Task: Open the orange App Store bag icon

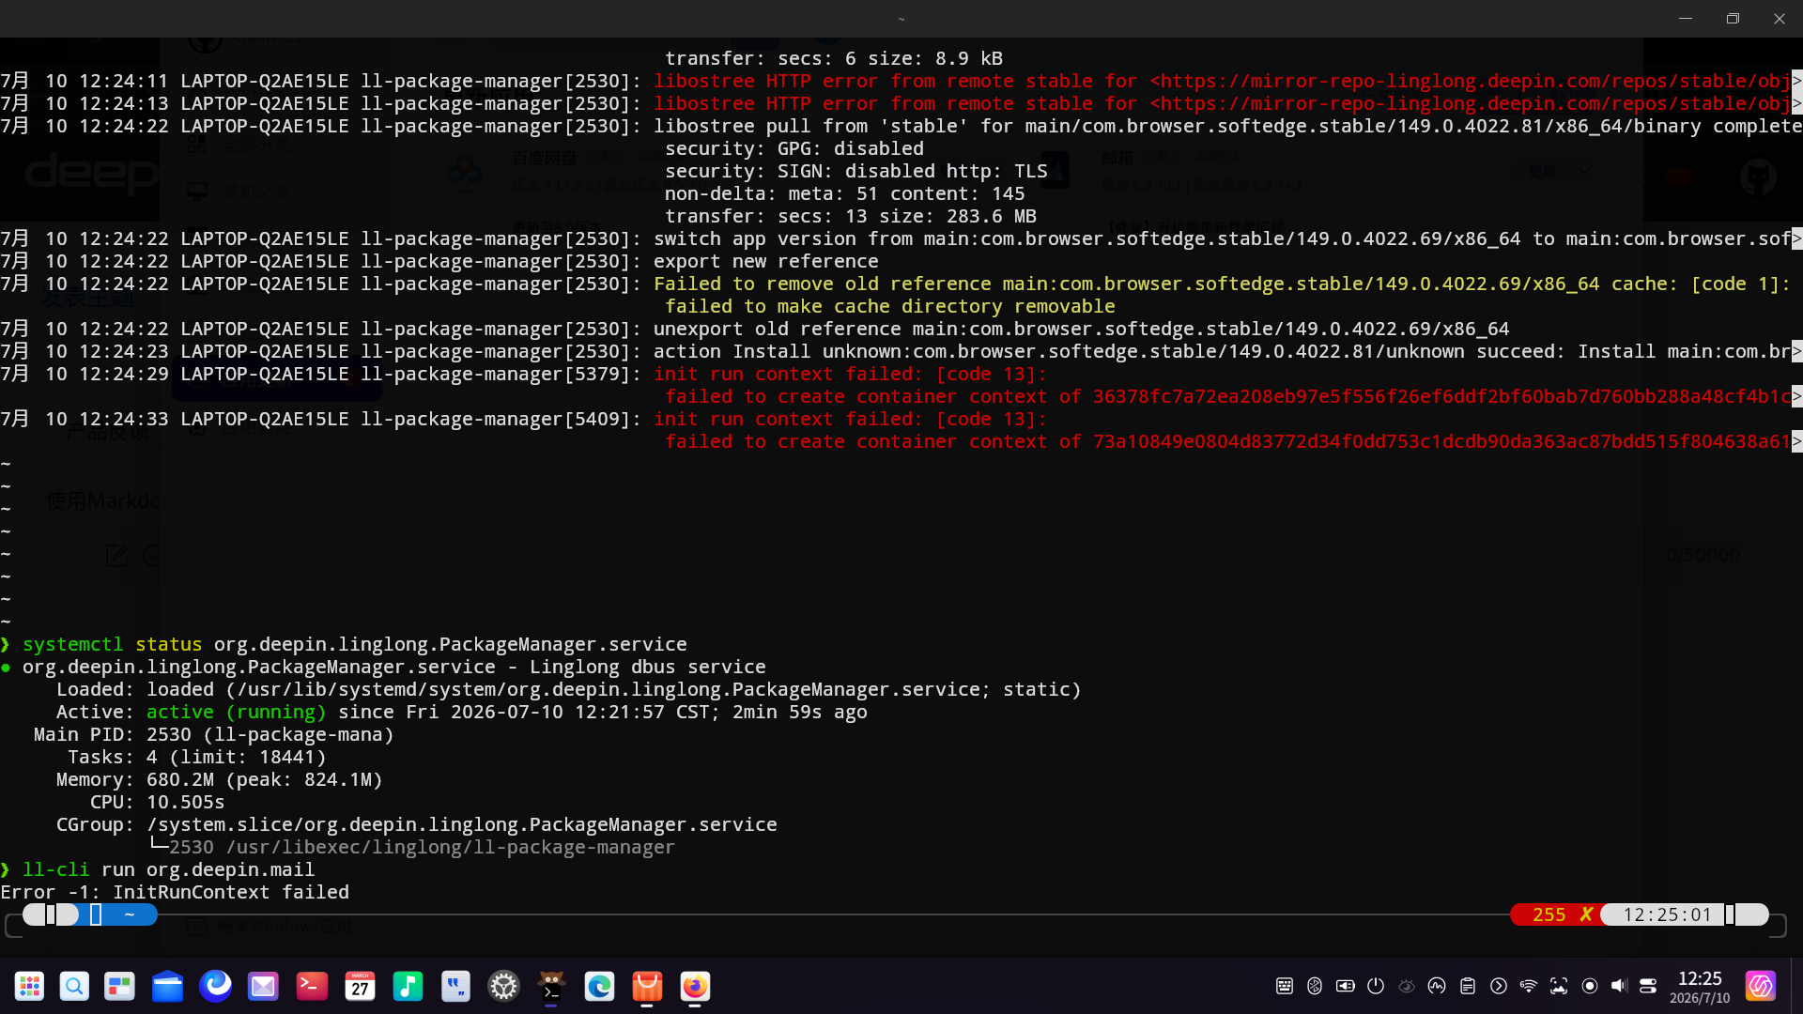Action: tap(647, 986)
